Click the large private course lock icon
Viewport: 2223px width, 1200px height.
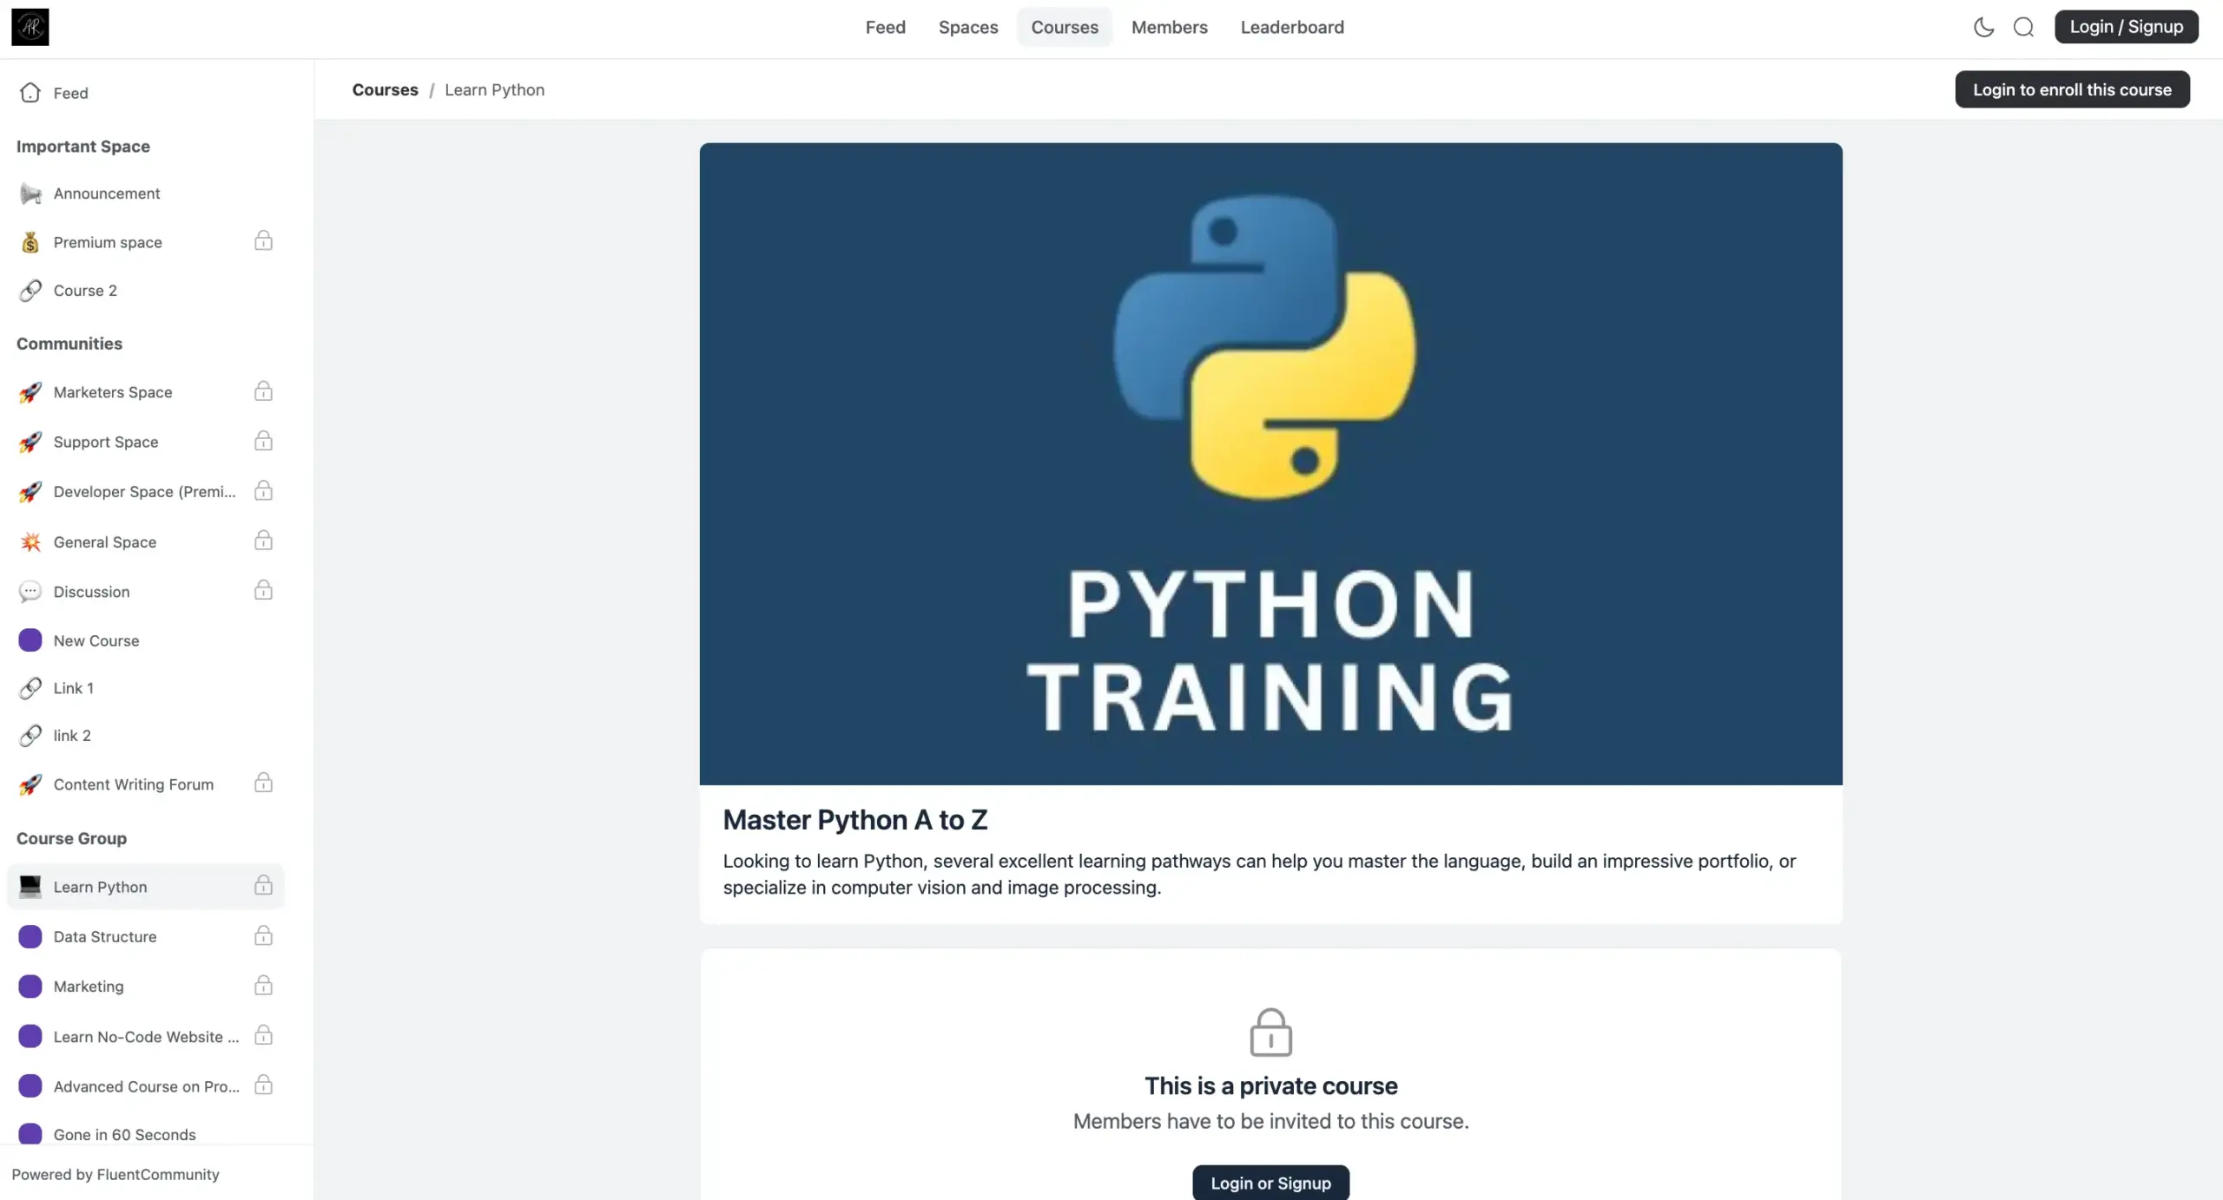click(1270, 1032)
